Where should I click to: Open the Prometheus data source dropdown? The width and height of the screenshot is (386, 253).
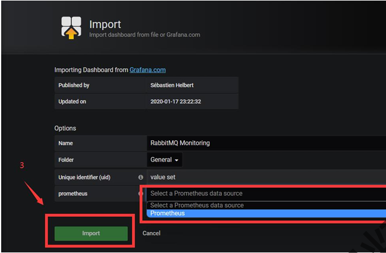266,194
